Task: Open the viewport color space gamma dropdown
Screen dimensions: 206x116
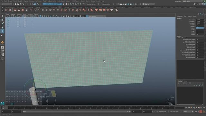Action: (x=97, y=16)
